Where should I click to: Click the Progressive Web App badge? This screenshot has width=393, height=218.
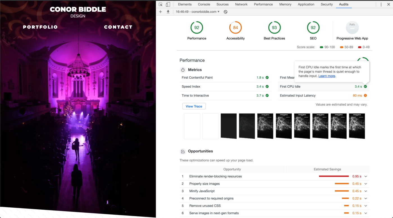tap(352, 28)
